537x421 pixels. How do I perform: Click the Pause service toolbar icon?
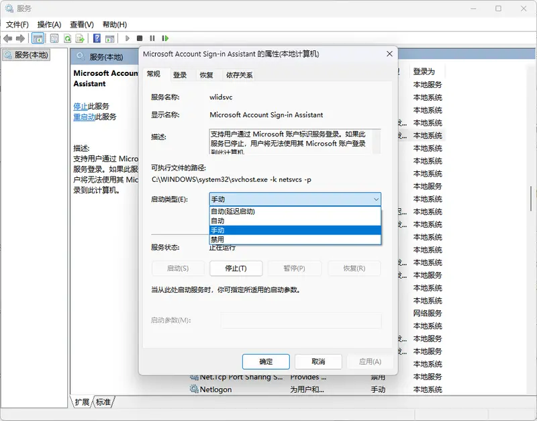tap(152, 38)
